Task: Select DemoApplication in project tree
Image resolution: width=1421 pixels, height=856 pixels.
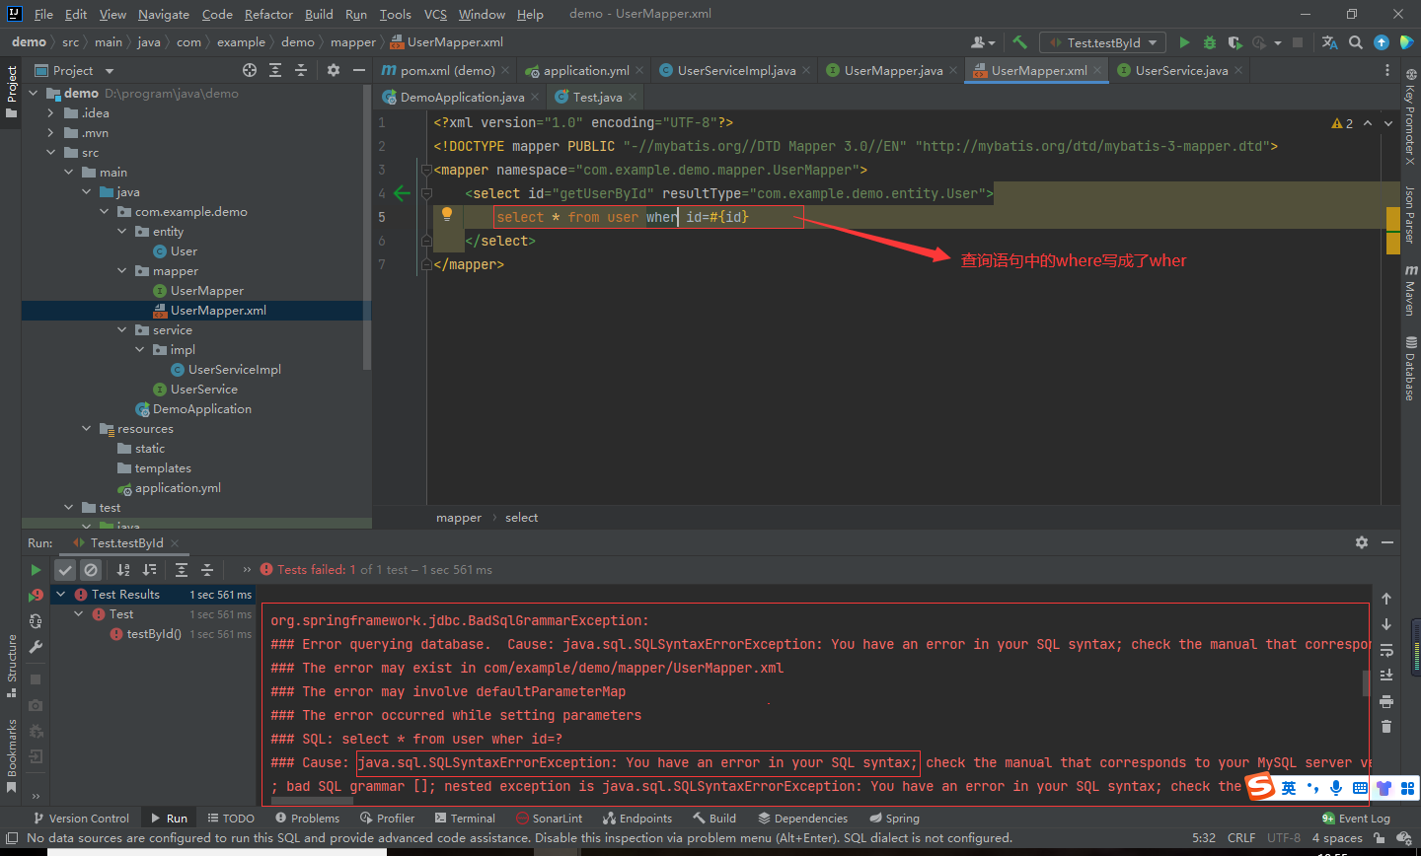Action: pos(201,408)
